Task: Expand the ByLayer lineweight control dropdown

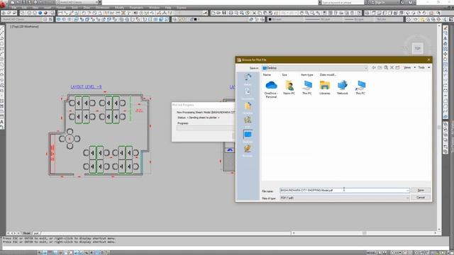Action: click(x=372, y=19)
